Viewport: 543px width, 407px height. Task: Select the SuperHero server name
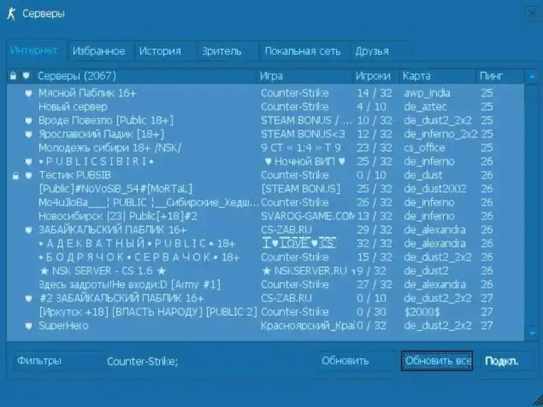coord(63,326)
